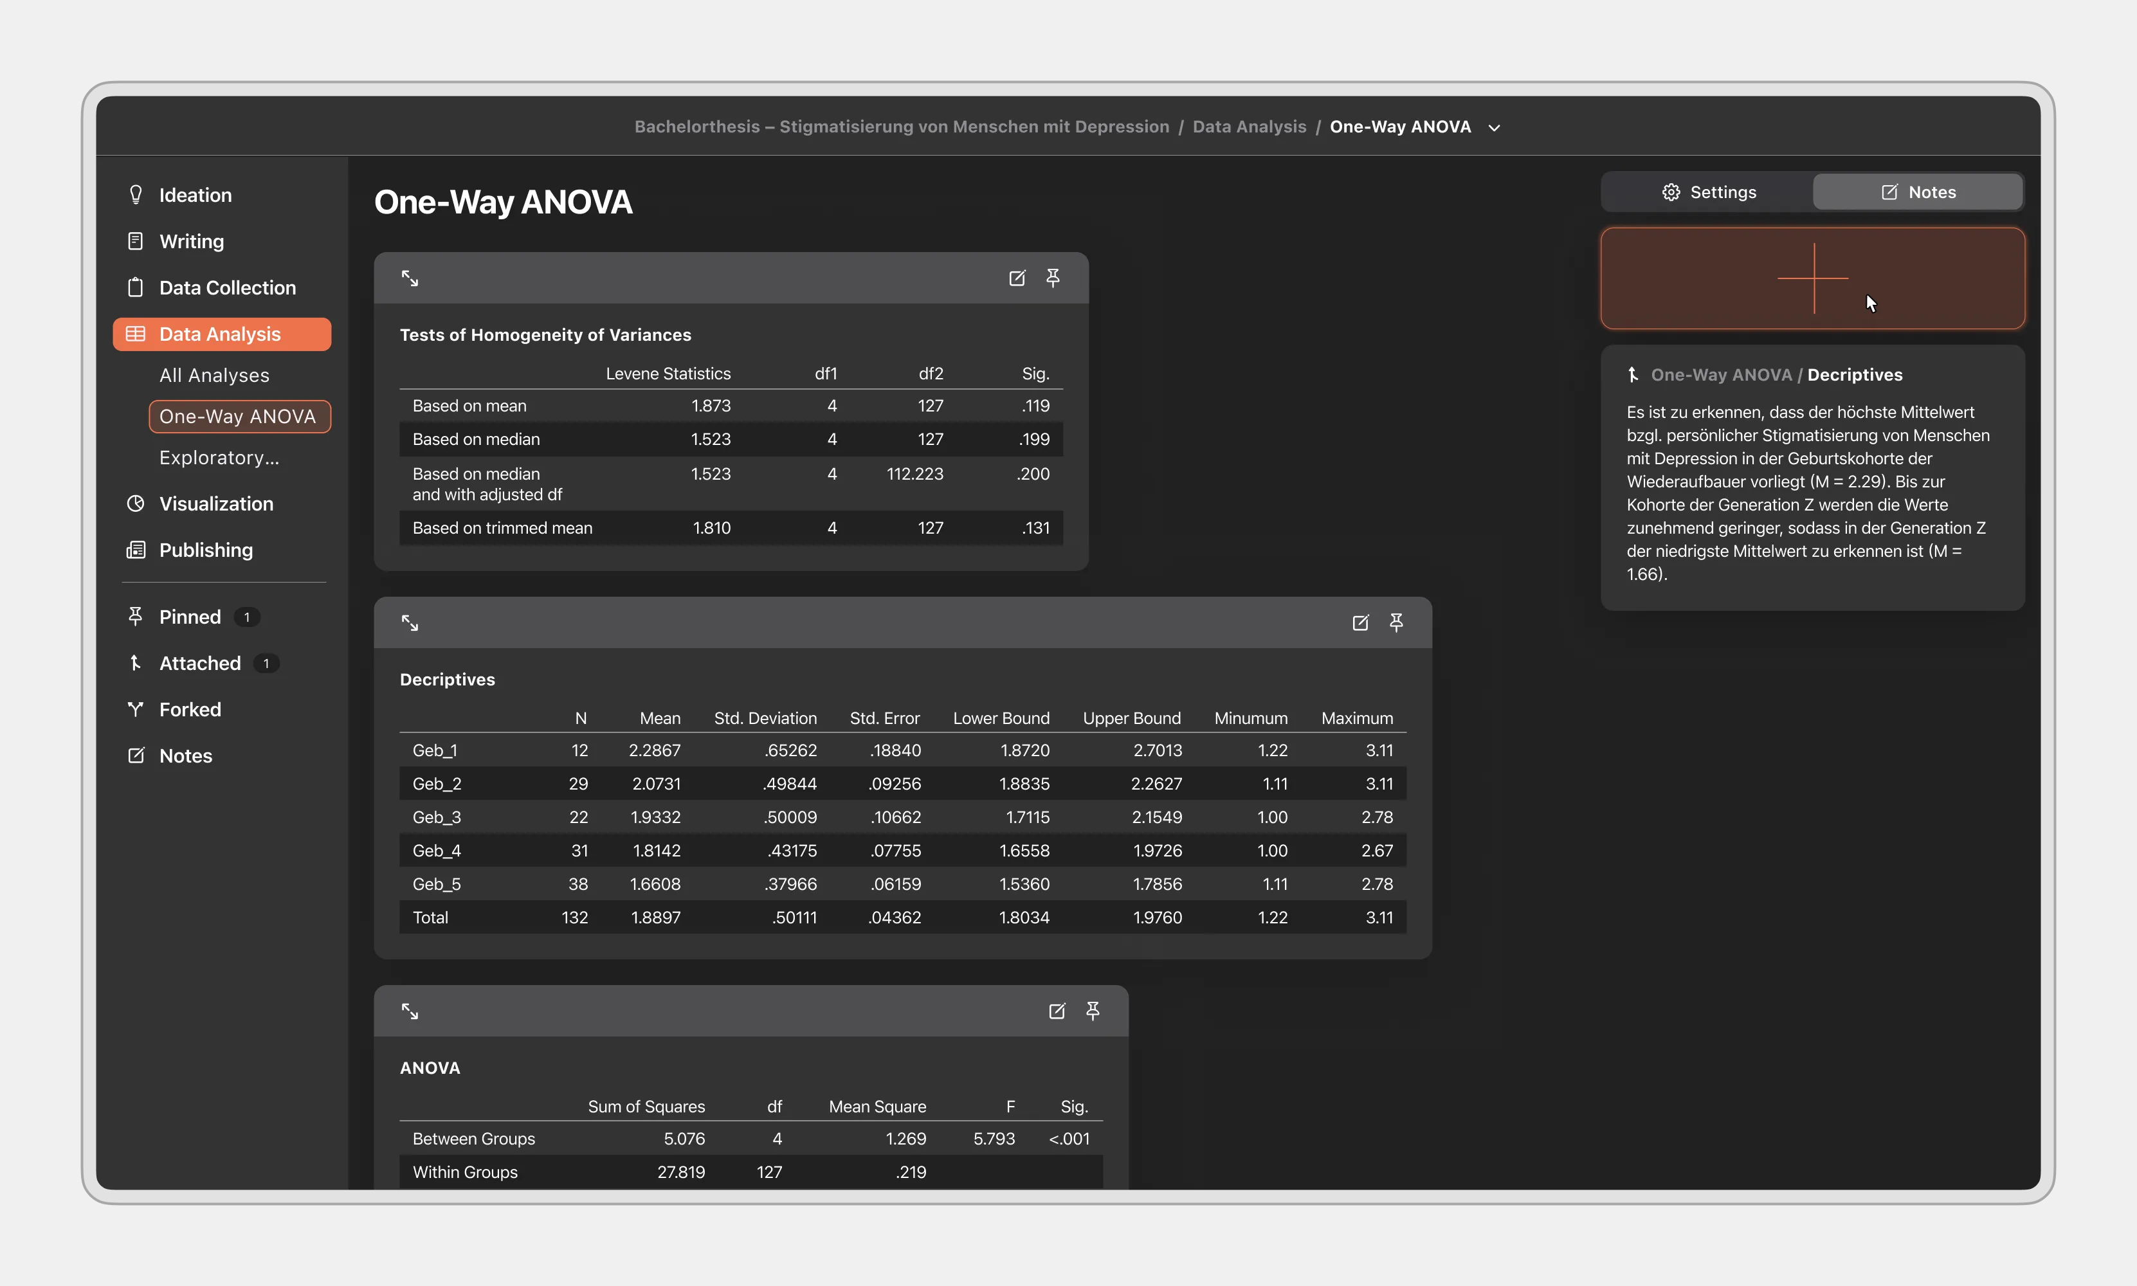
Task: Click Data Analysis breadcrumb link
Action: pos(1249,127)
